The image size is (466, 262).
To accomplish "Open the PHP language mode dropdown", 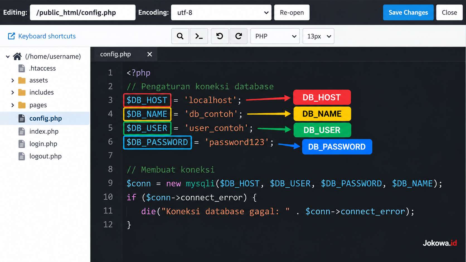I will (275, 36).
